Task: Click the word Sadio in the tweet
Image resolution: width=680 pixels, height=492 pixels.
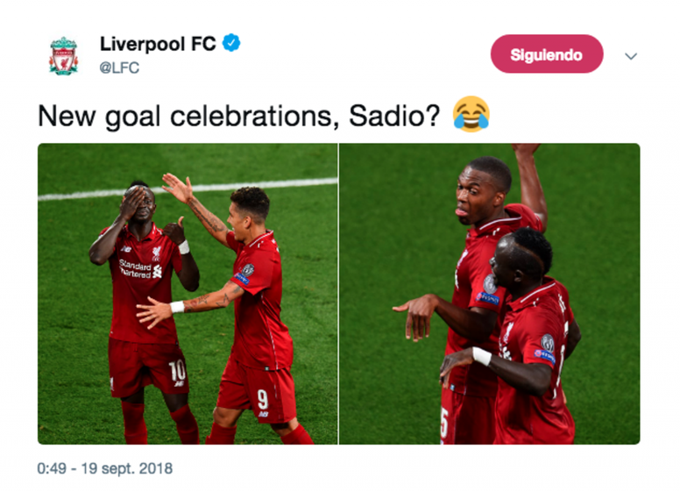Action: coord(389,116)
